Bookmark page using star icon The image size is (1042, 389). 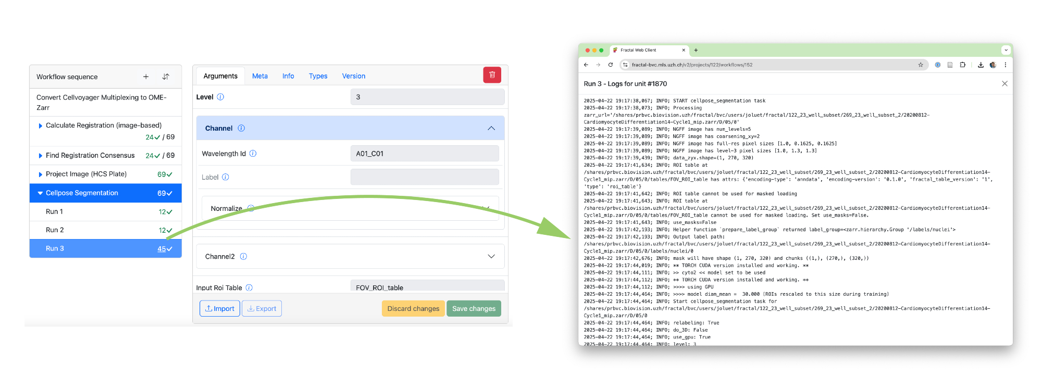tap(921, 65)
